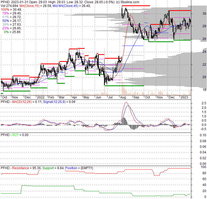
Task: Click the 100 axis label in resistance panel
Action: coord(204,167)
